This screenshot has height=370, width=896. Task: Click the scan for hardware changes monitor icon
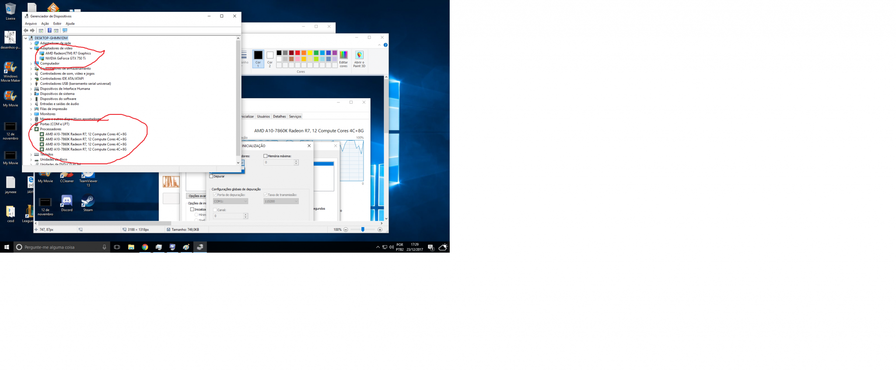[x=65, y=31]
